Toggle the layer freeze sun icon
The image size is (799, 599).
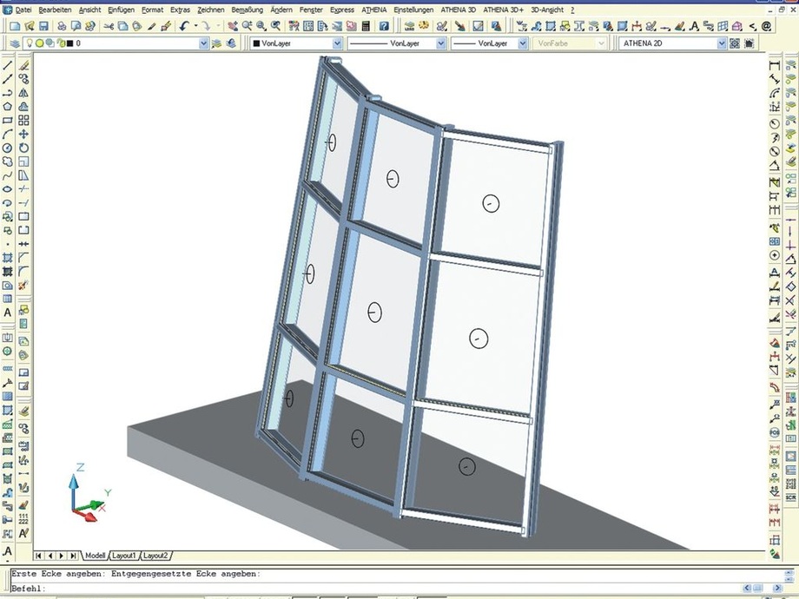(x=39, y=43)
